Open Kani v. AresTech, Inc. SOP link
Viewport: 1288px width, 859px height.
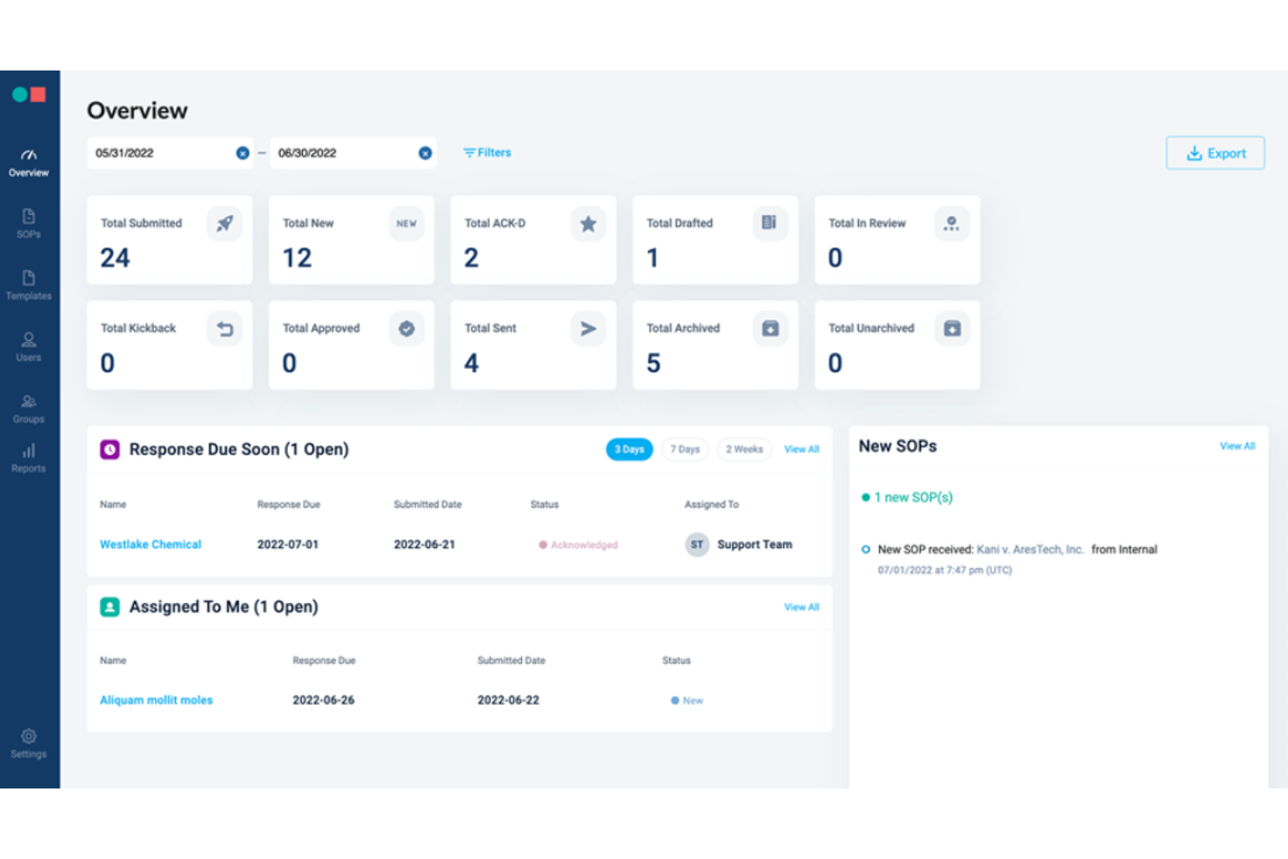click(1030, 549)
